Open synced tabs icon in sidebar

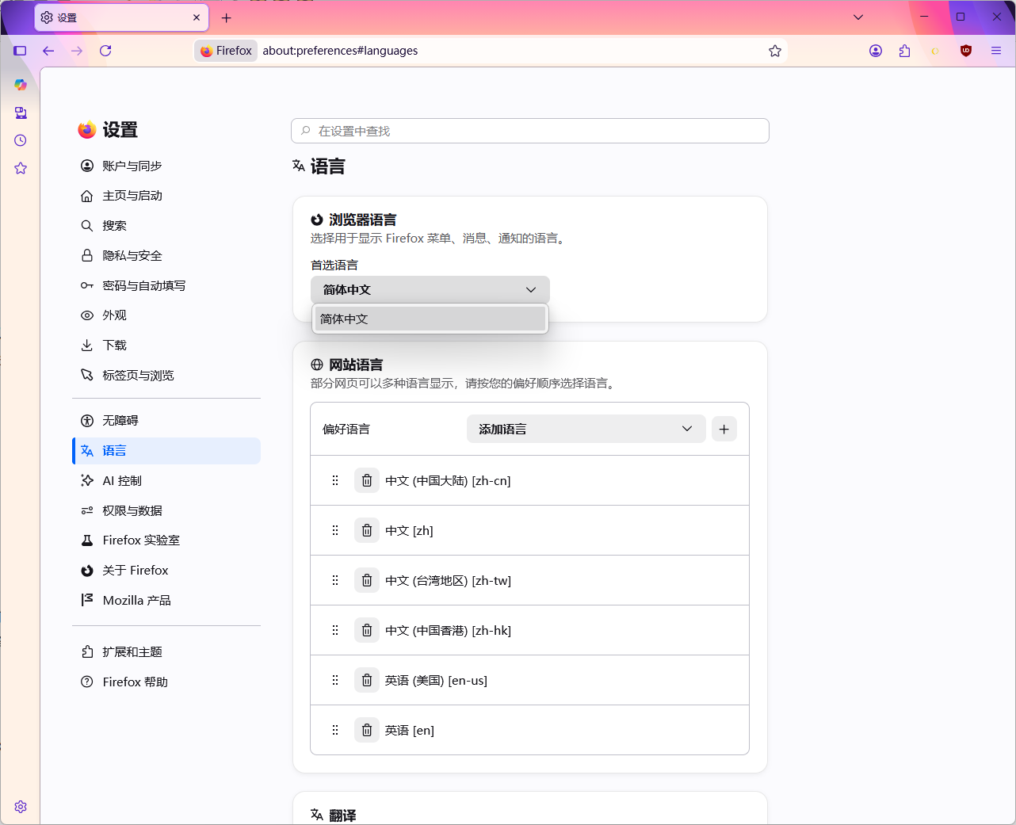(x=21, y=113)
